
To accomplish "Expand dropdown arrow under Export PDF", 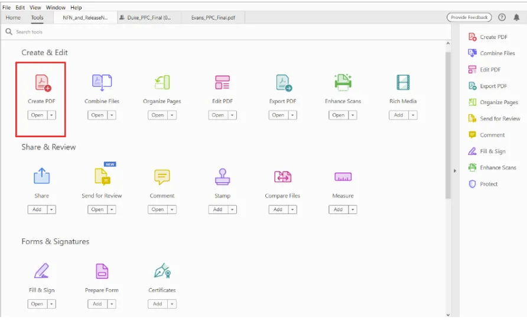I will pos(292,115).
